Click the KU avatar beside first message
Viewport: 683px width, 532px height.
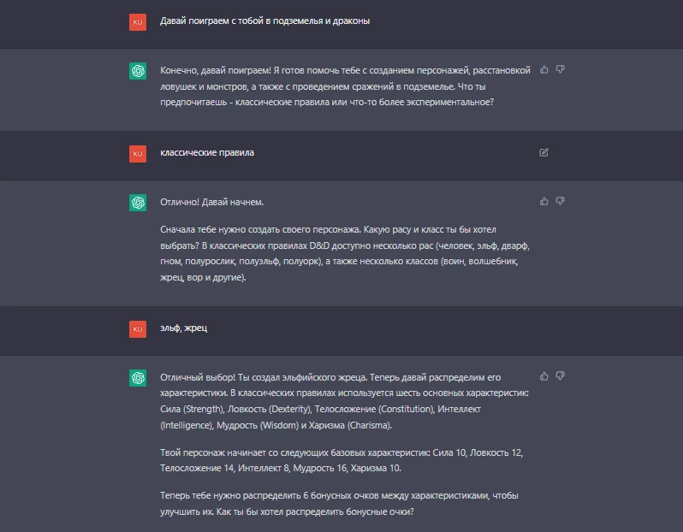[138, 22]
